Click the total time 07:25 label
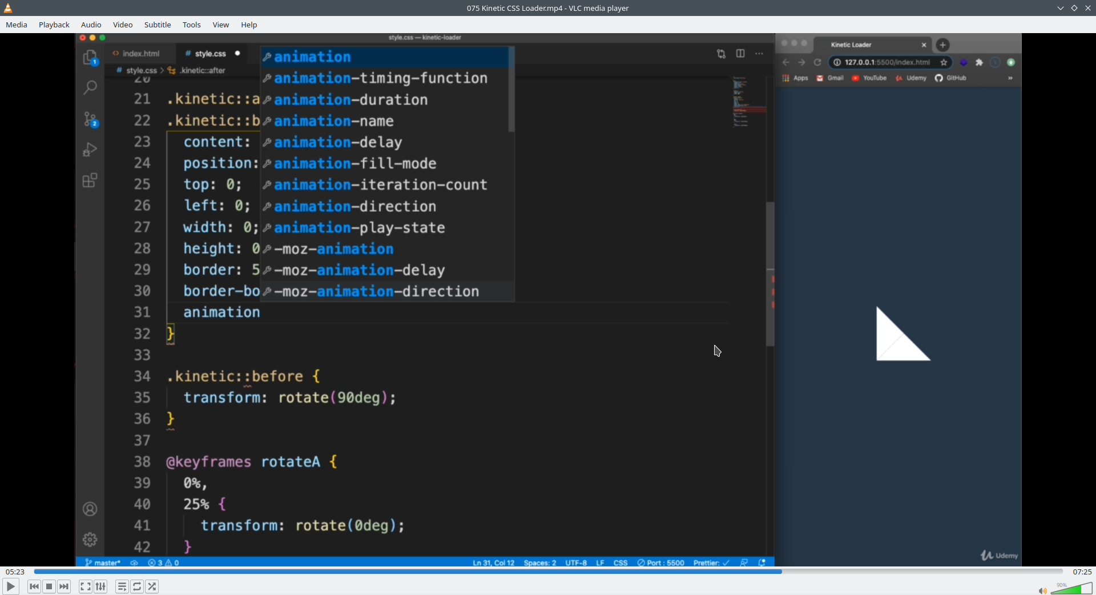The height and width of the screenshot is (595, 1096). pos(1082,572)
